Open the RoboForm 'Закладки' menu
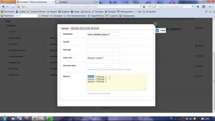 coord(56,16)
